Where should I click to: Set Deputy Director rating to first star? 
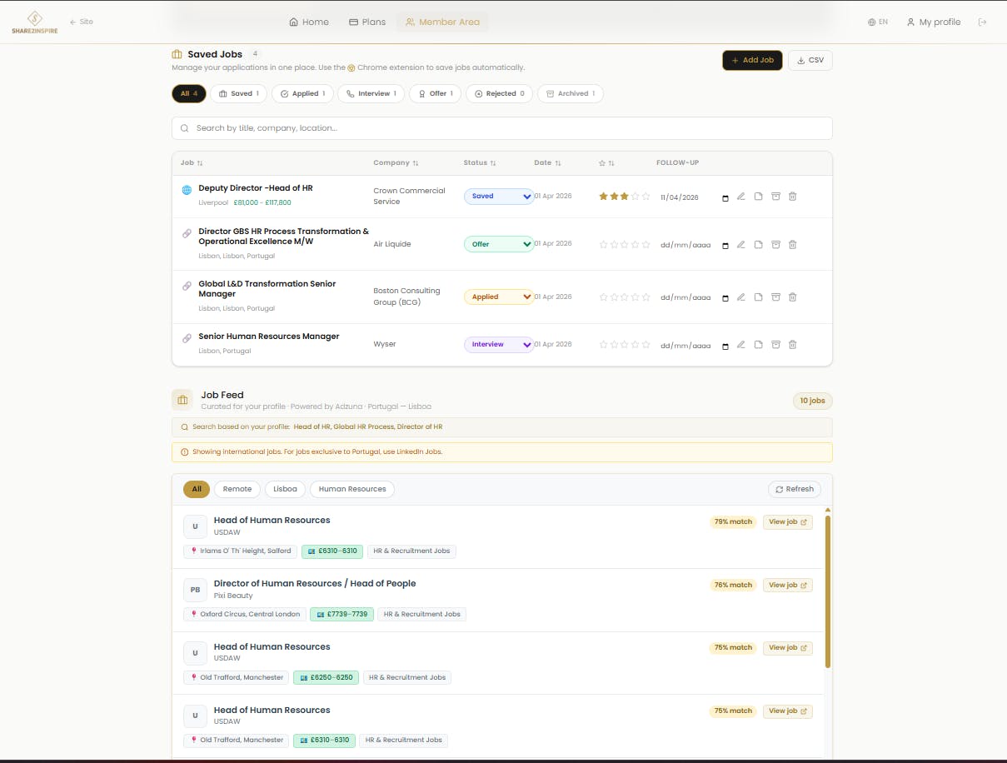[604, 197]
